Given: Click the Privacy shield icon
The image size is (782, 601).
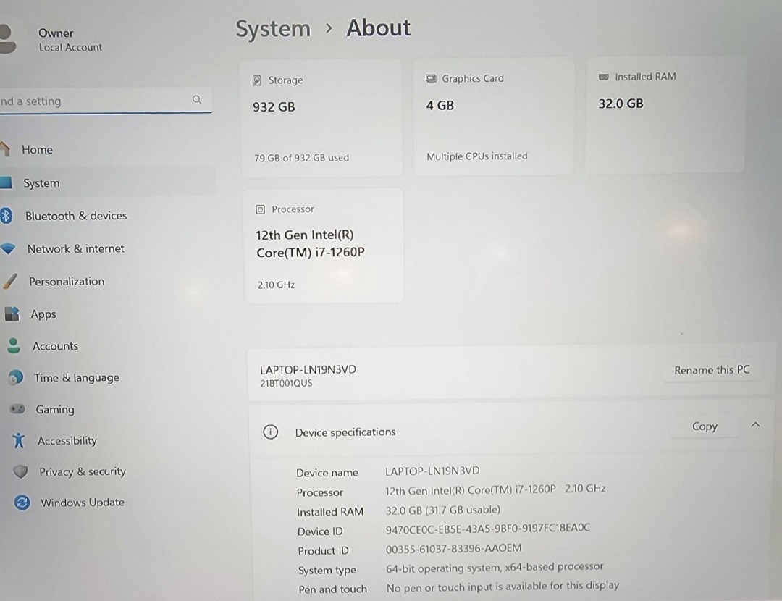Looking at the screenshot, I should click(x=20, y=471).
